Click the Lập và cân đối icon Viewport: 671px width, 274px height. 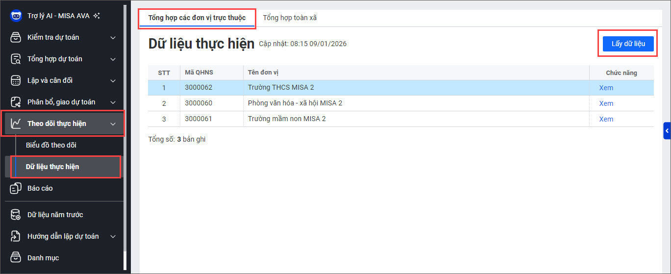[x=16, y=80]
